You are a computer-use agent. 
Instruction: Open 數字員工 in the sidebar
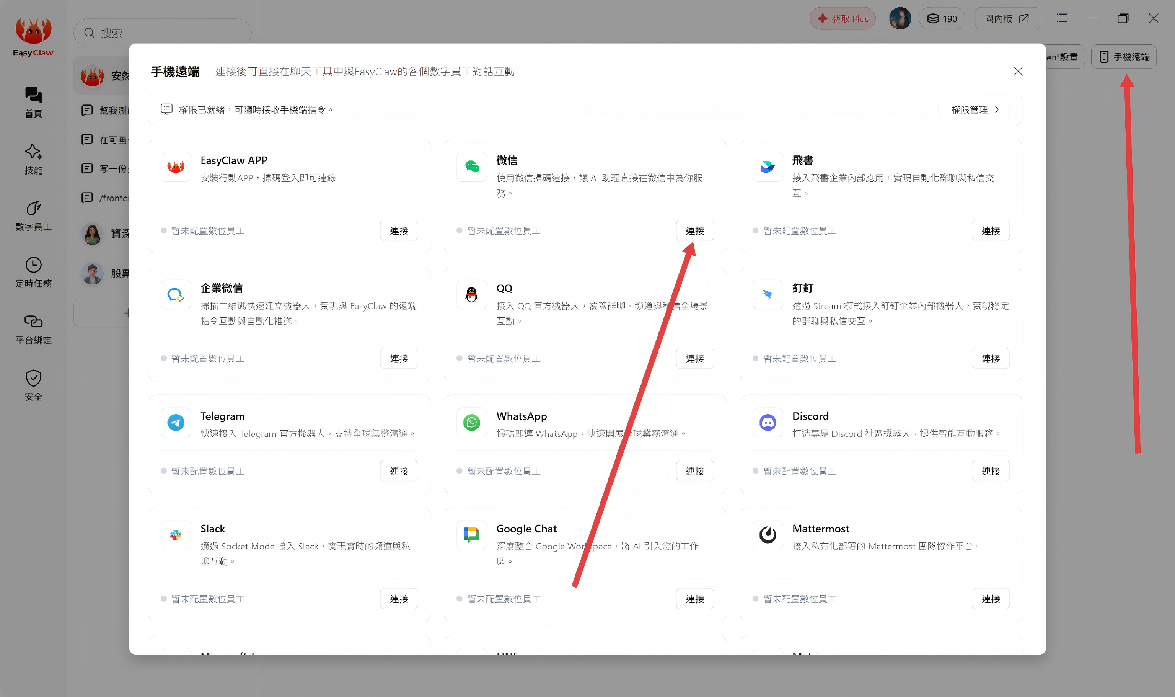[33, 216]
